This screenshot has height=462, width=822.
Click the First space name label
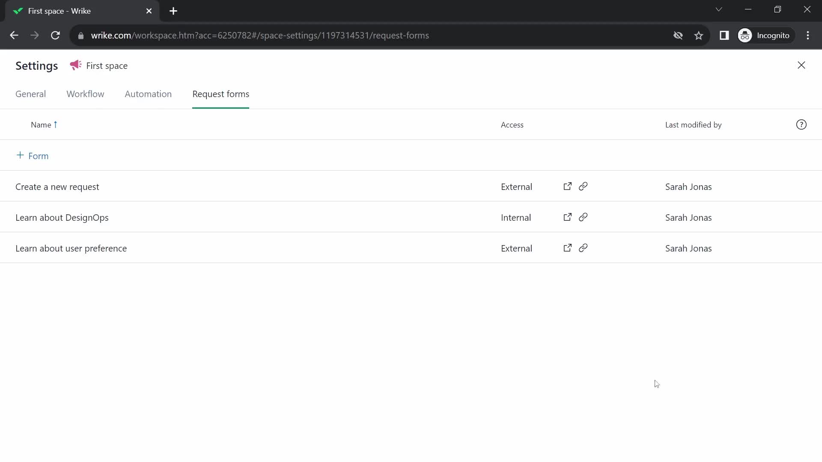[107, 66]
